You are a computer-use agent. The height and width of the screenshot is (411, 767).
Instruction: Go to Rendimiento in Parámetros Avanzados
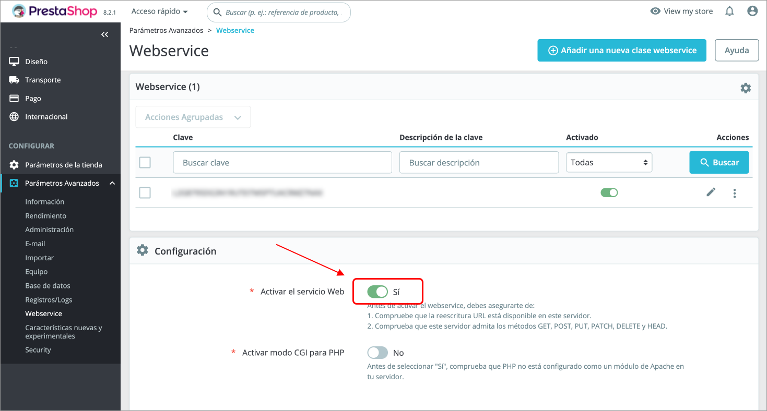point(46,215)
